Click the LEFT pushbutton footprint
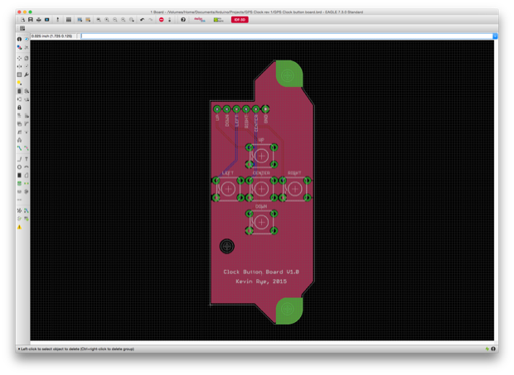Viewport: 514px width, 375px height. tap(228, 189)
